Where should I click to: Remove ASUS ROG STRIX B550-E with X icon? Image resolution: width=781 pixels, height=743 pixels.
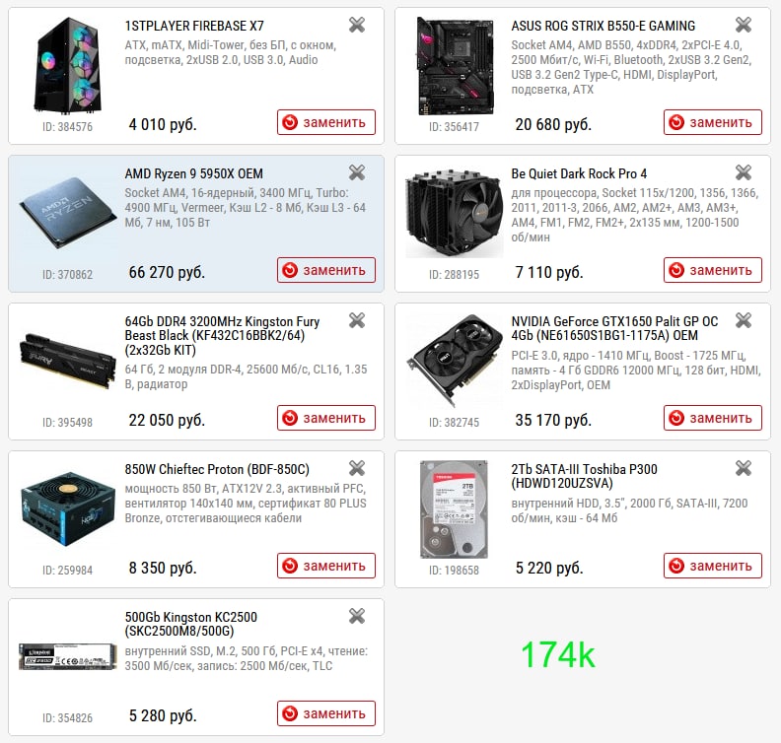[x=744, y=25]
